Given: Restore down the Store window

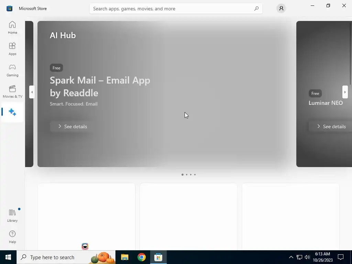Looking at the screenshot, I should point(328,5).
